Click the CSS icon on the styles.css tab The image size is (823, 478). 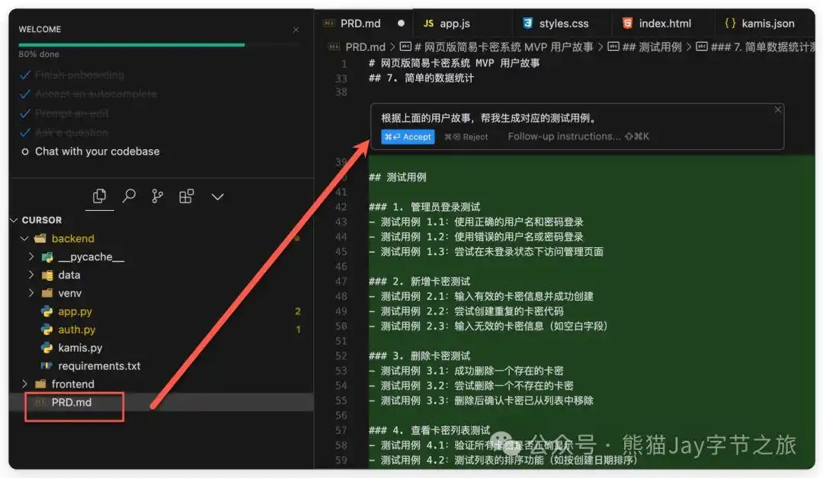click(527, 22)
